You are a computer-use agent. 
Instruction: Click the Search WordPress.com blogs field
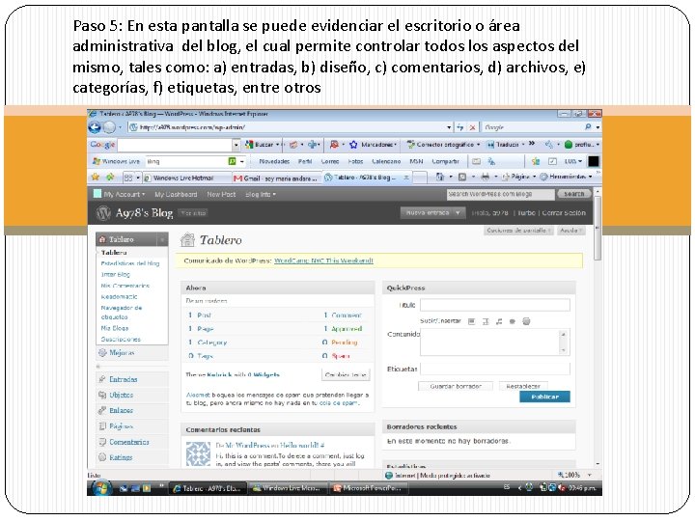pos(500,194)
